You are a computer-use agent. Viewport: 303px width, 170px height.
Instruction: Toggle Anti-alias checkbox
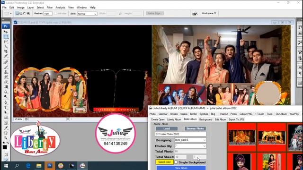56,14
